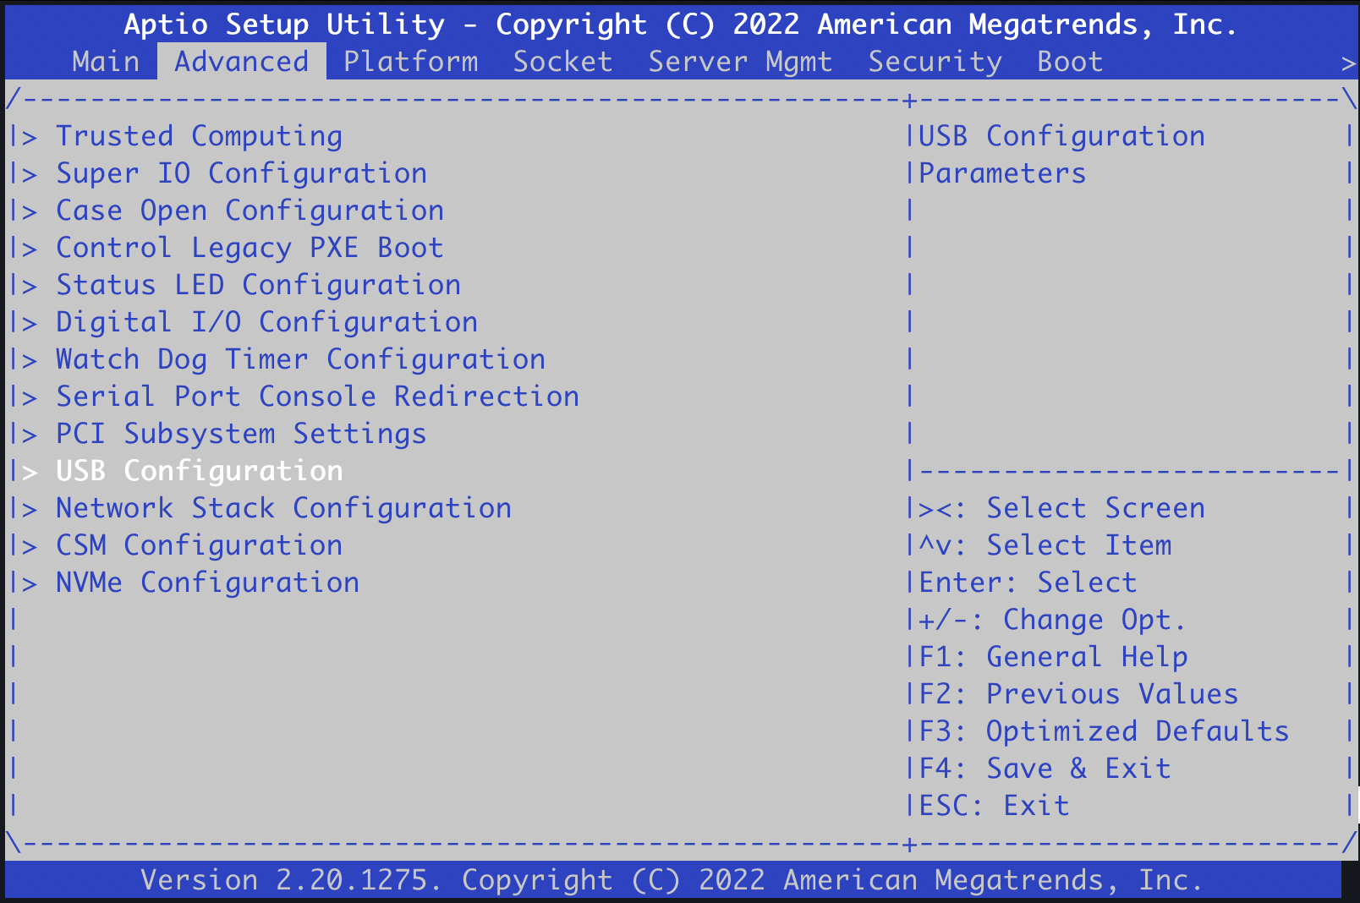Open Digital I/O Configuration submenu
The width and height of the screenshot is (1360, 903).
[266, 322]
